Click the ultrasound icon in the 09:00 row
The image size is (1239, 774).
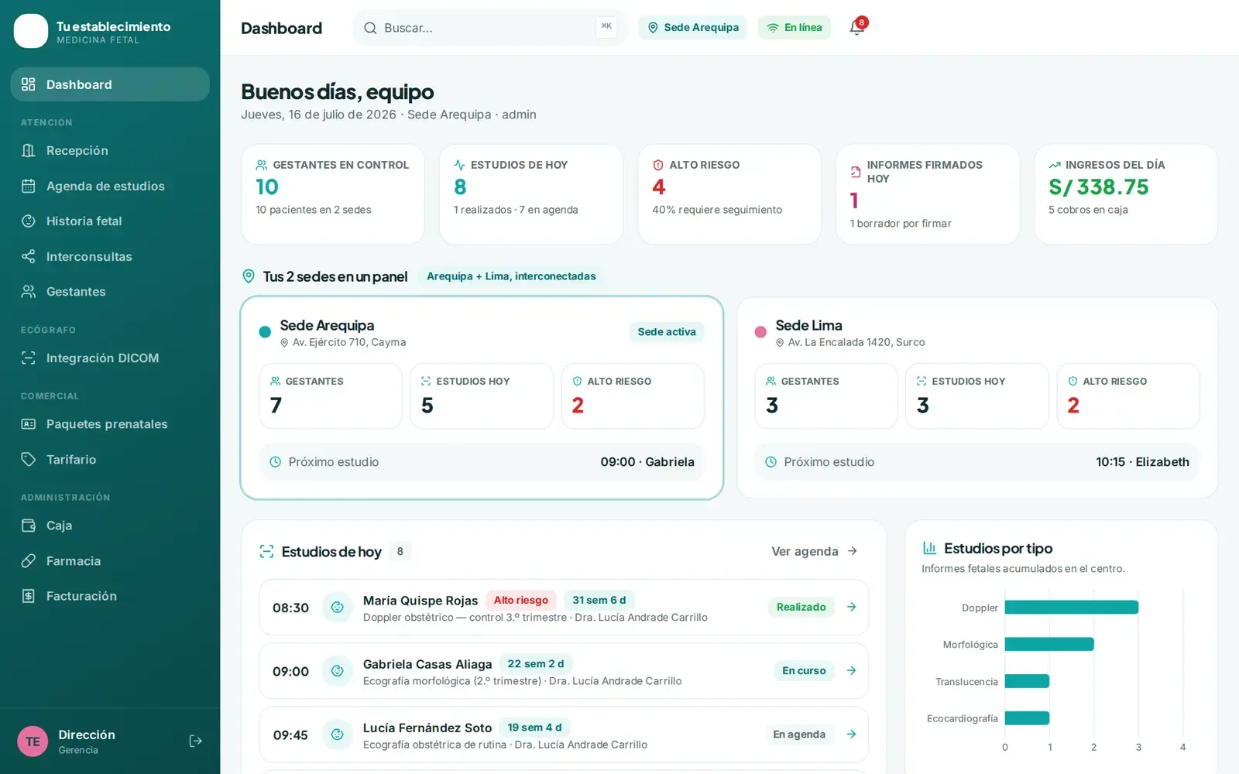point(337,671)
